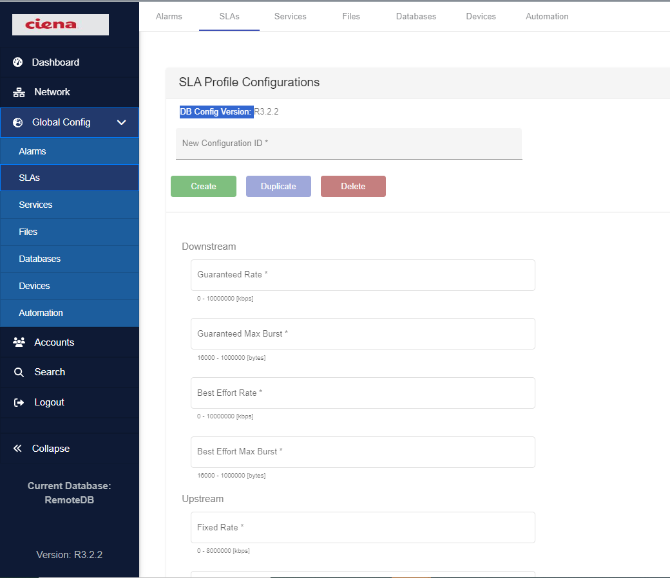670x578 pixels.
Task: Click the red Delete button
Action: [353, 186]
